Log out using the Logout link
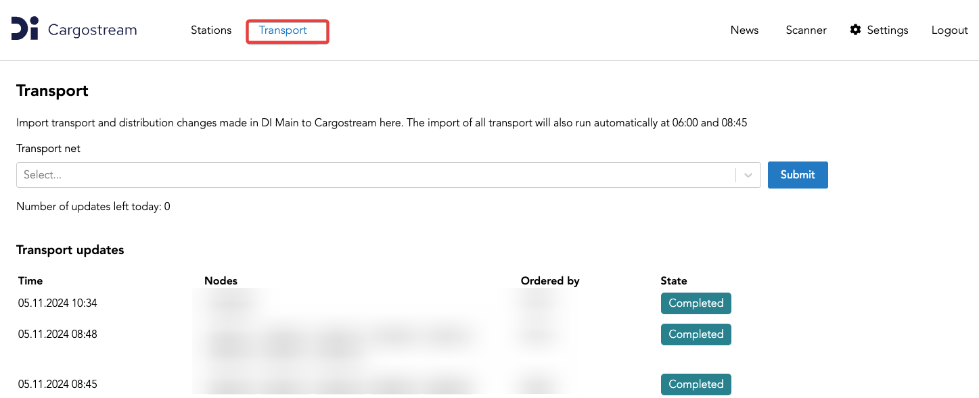 pos(950,30)
